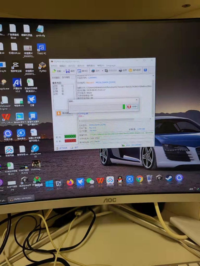Click the red 失败 failure counter
The image size is (200, 266).
[x=70, y=141]
